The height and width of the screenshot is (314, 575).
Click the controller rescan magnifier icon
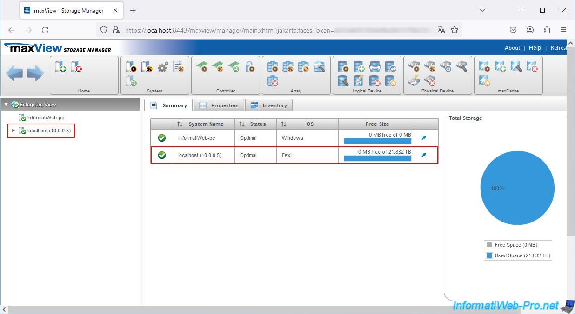(234, 67)
